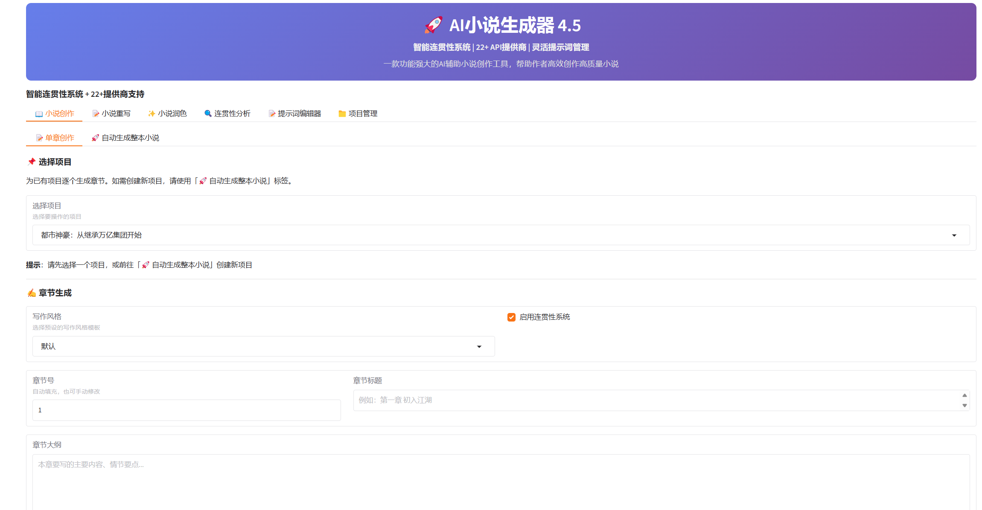
Task: Click the magnifier icon on 连贯性分析
Action: (x=208, y=113)
